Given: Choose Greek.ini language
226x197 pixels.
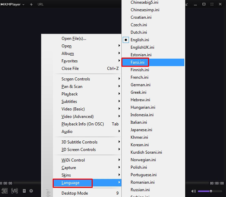Looking at the screenshot, I should [x=153, y=92].
